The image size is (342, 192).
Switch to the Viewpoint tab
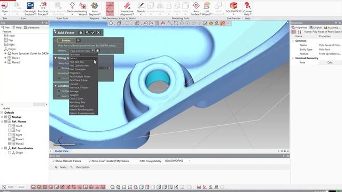click(x=32, y=27)
